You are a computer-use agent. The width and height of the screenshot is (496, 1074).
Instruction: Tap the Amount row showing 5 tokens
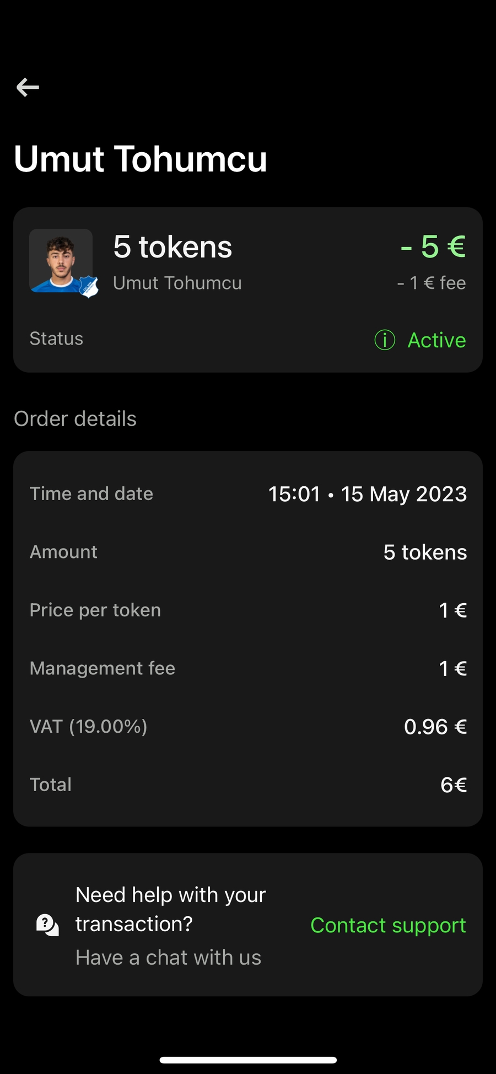[425, 552]
